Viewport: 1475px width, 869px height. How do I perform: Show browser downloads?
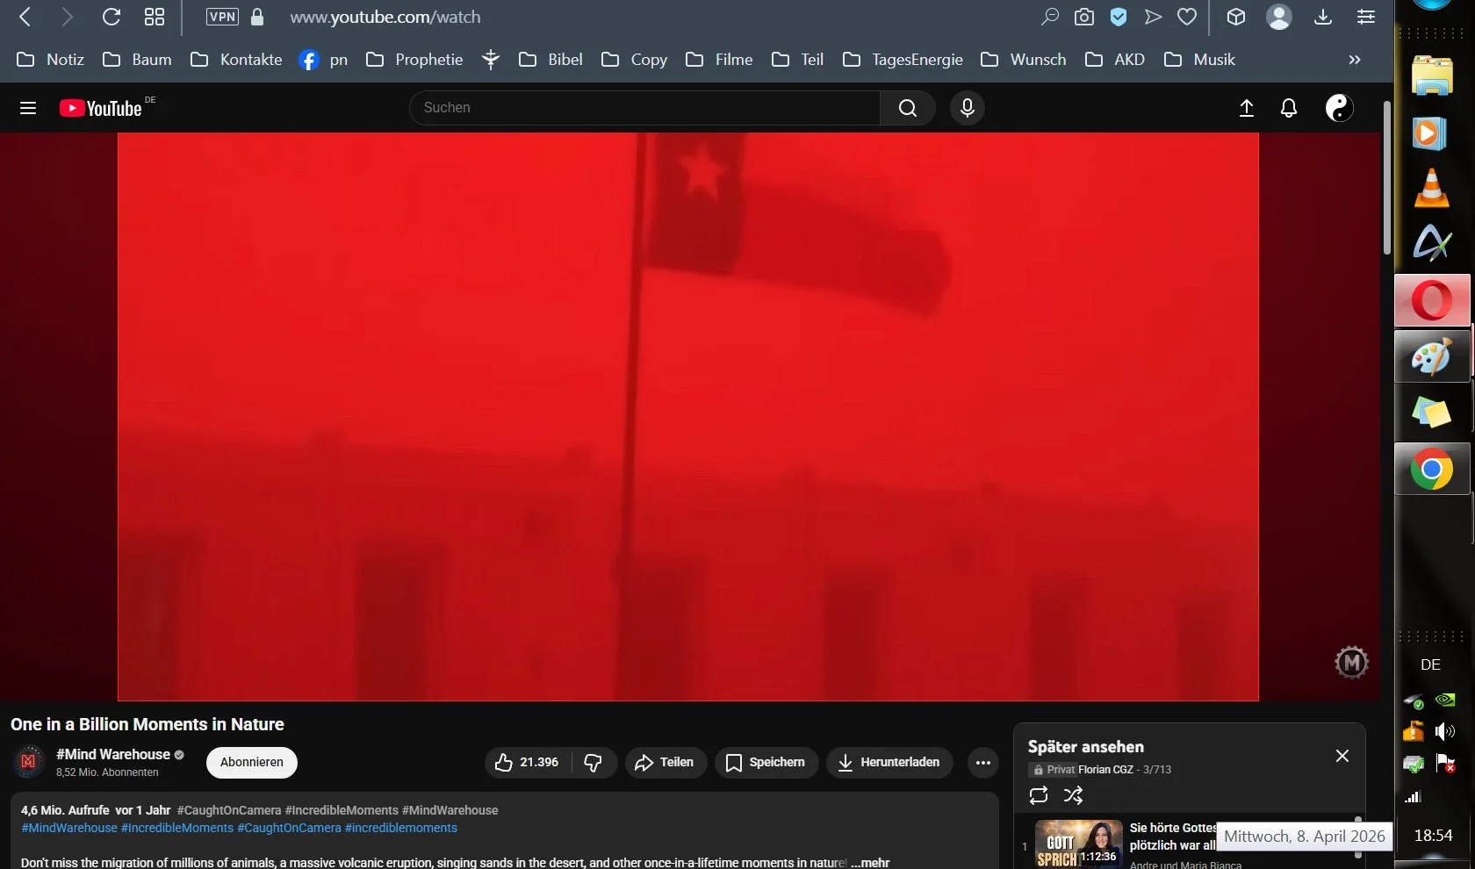[1323, 17]
